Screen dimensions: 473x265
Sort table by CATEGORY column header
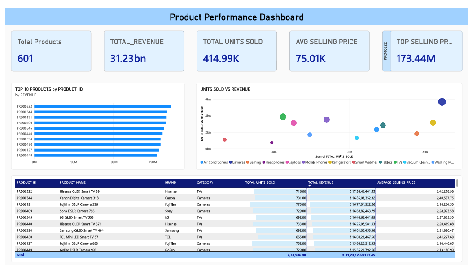[x=205, y=182]
